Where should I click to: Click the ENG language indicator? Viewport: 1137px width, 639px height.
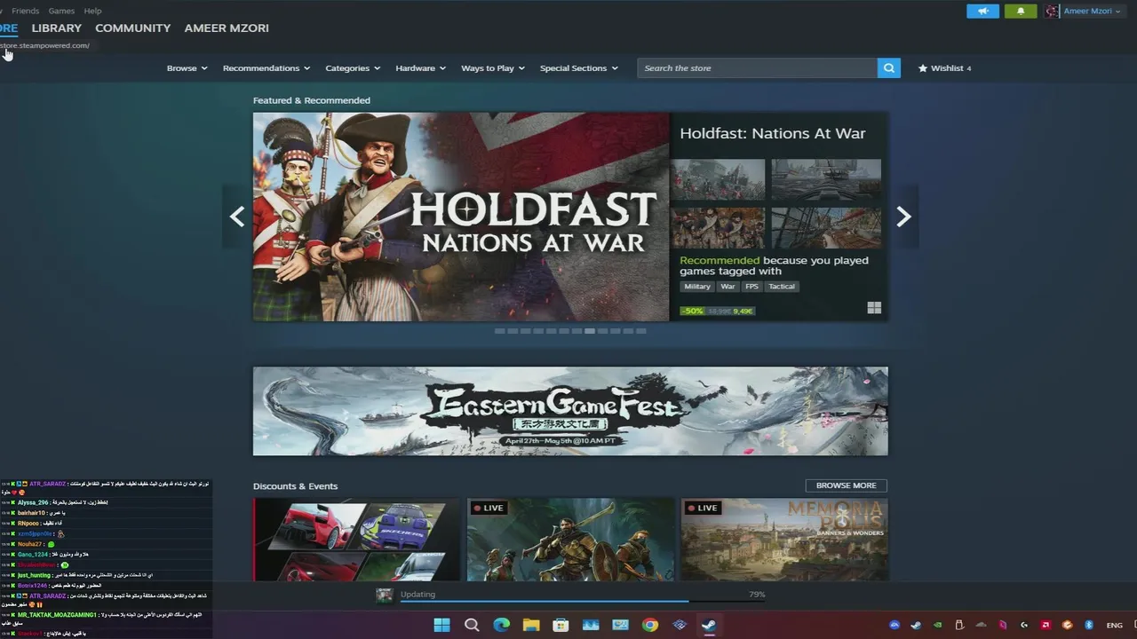[x=1115, y=625]
